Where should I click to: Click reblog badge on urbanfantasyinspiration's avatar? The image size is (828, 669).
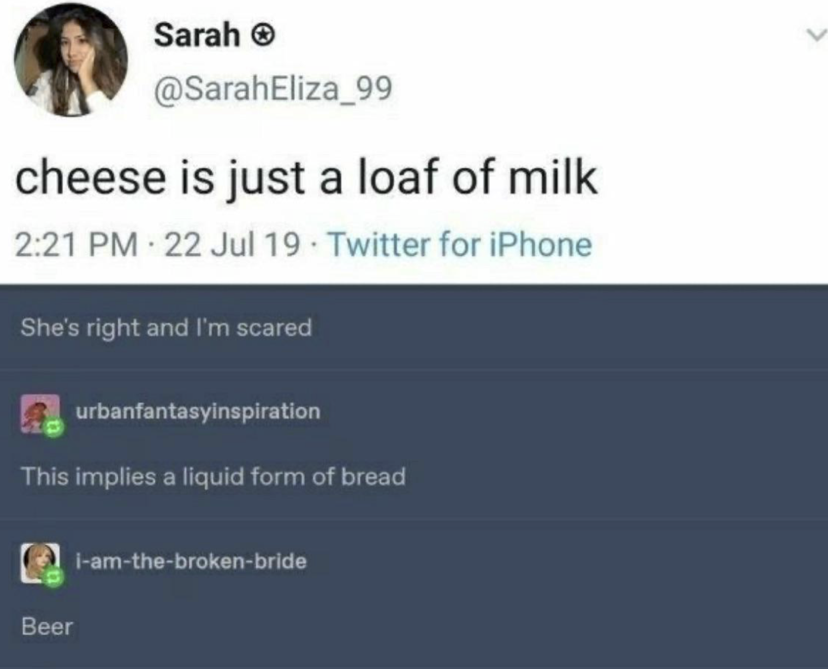(53, 428)
